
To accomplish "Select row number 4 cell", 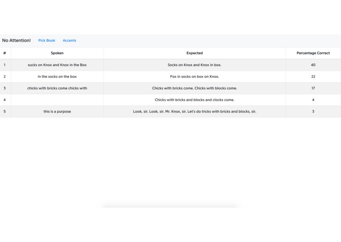I will (4, 100).
